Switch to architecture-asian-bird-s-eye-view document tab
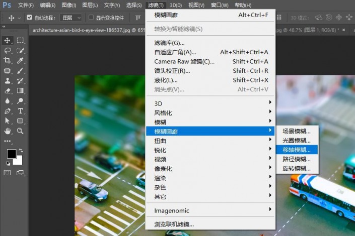Image resolution: width=355 pixels, height=236 pixels. (88, 30)
